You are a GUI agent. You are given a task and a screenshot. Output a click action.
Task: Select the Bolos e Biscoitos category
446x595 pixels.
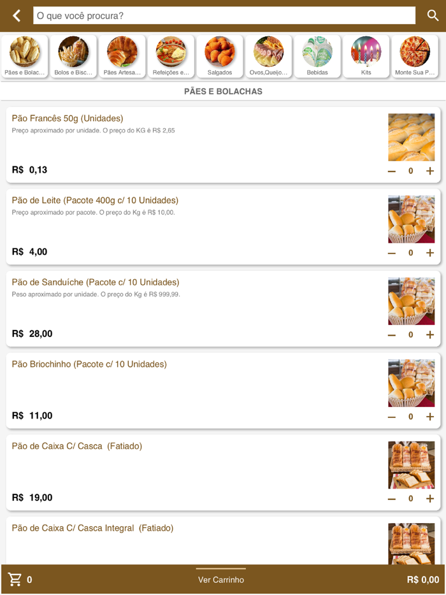(x=73, y=56)
